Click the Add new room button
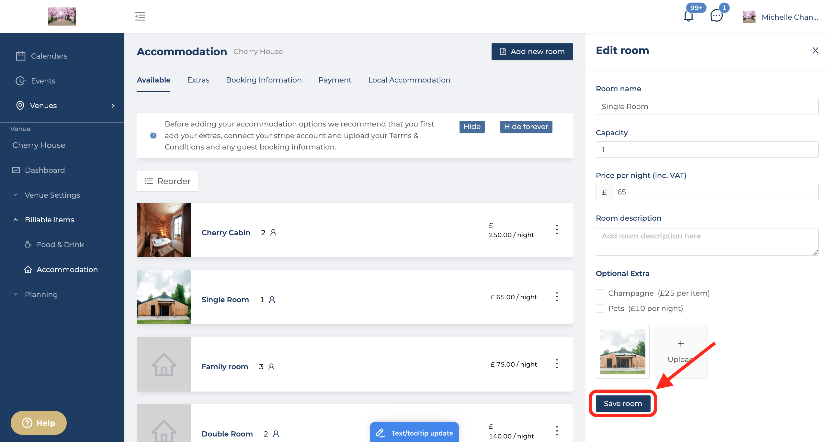The height and width of the screenshot is (442, 829). [532, 52]
